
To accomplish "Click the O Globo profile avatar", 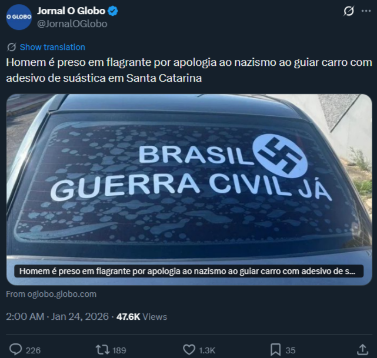I will click(x=19, y=17).
